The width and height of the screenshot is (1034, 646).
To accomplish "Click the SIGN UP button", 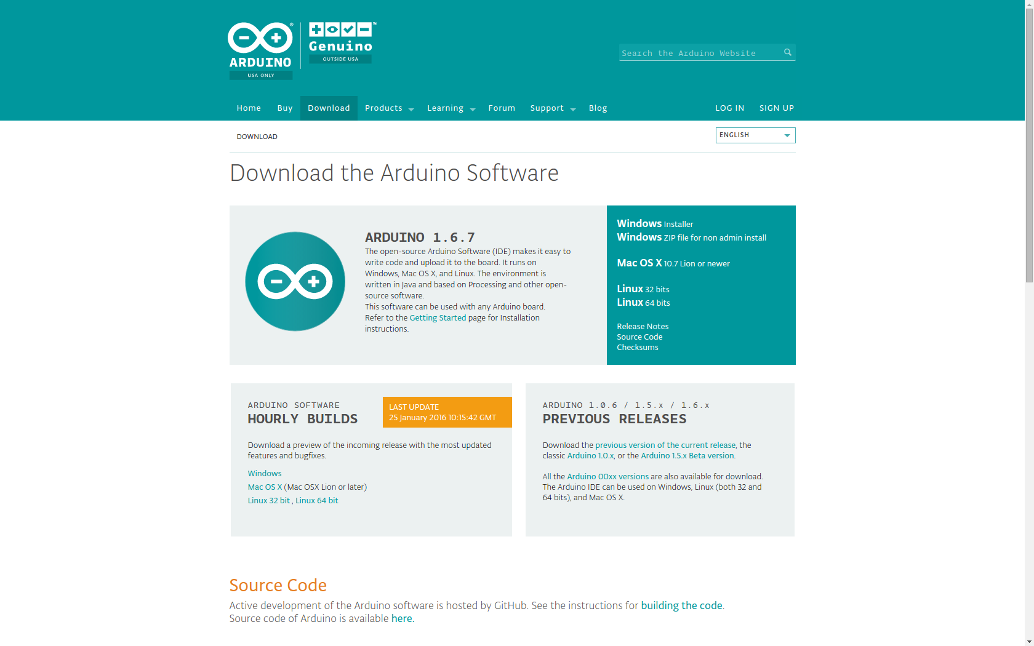I will pos(777,108).
